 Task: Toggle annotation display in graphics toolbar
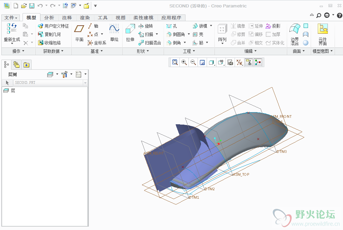249,63
